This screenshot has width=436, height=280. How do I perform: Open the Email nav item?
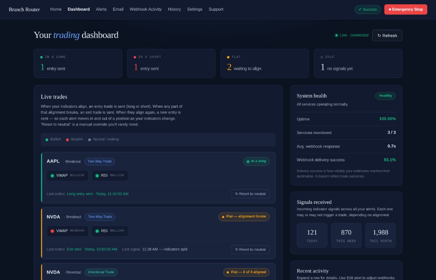[x=118, y=9]
